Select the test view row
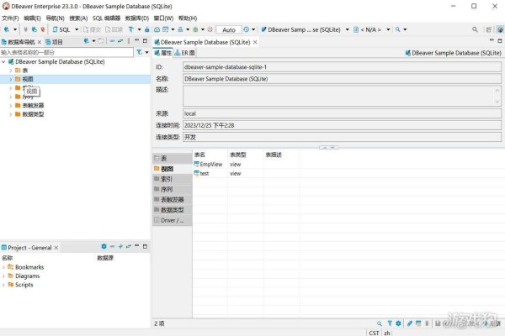Image resolution: width=505 pixels, height=336 pixels. (x=202, y=174)
